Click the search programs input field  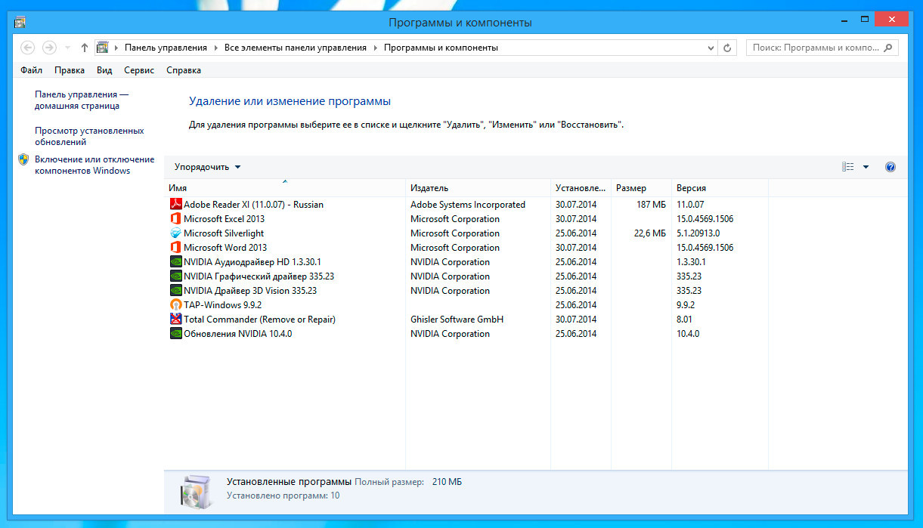tap(816, 48)
